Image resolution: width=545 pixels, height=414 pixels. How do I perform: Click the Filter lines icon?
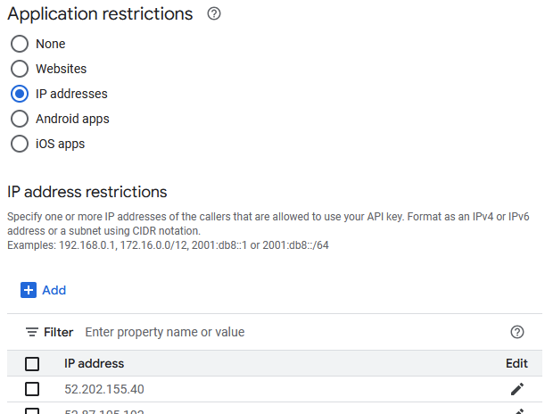[32, 332]
